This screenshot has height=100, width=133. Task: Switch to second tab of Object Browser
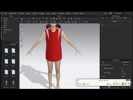pos(107,18)
